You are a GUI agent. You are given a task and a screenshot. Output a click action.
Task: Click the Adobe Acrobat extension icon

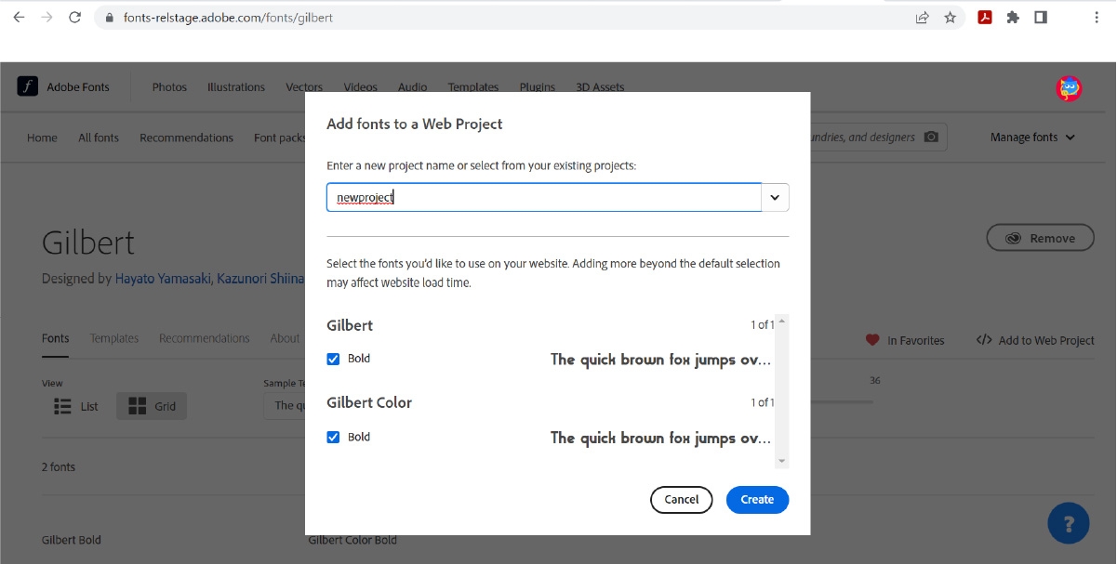click(x=984, y=17)
